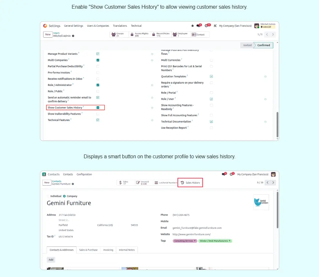Open the gemini-furniture.com website link
319x277 pixels.
tap(192, 234)
